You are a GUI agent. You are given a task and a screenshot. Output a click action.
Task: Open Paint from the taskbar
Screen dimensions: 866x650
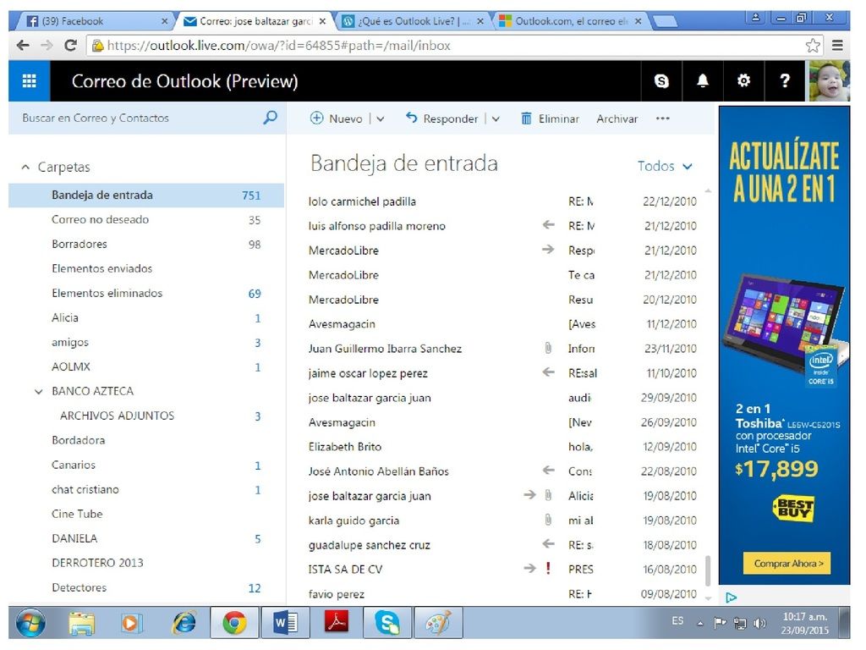tap(439, 623)
